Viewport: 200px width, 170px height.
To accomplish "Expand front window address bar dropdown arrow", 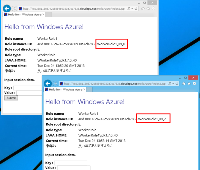I will click(173, 84).
